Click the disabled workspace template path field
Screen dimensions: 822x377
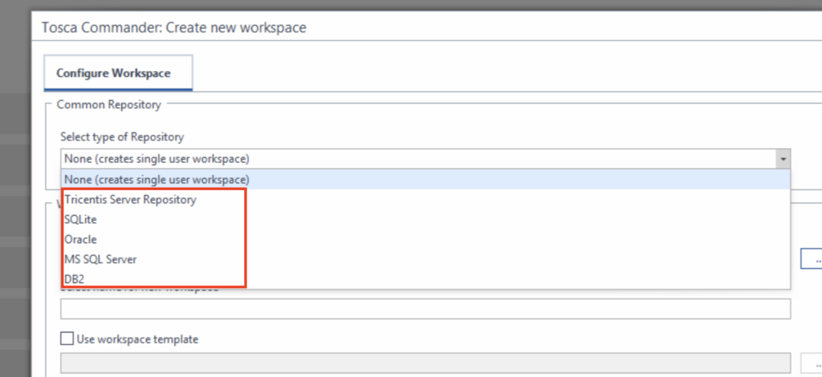425,363
